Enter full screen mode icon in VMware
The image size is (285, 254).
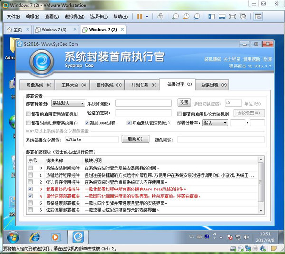(x=232, y=17)
